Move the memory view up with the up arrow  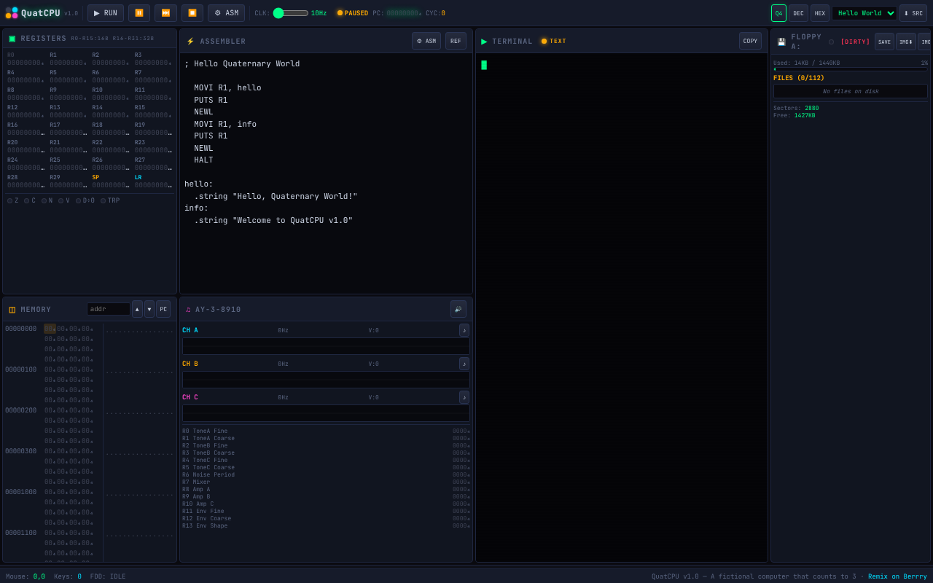pyautogui.click(x=137, y=309)
